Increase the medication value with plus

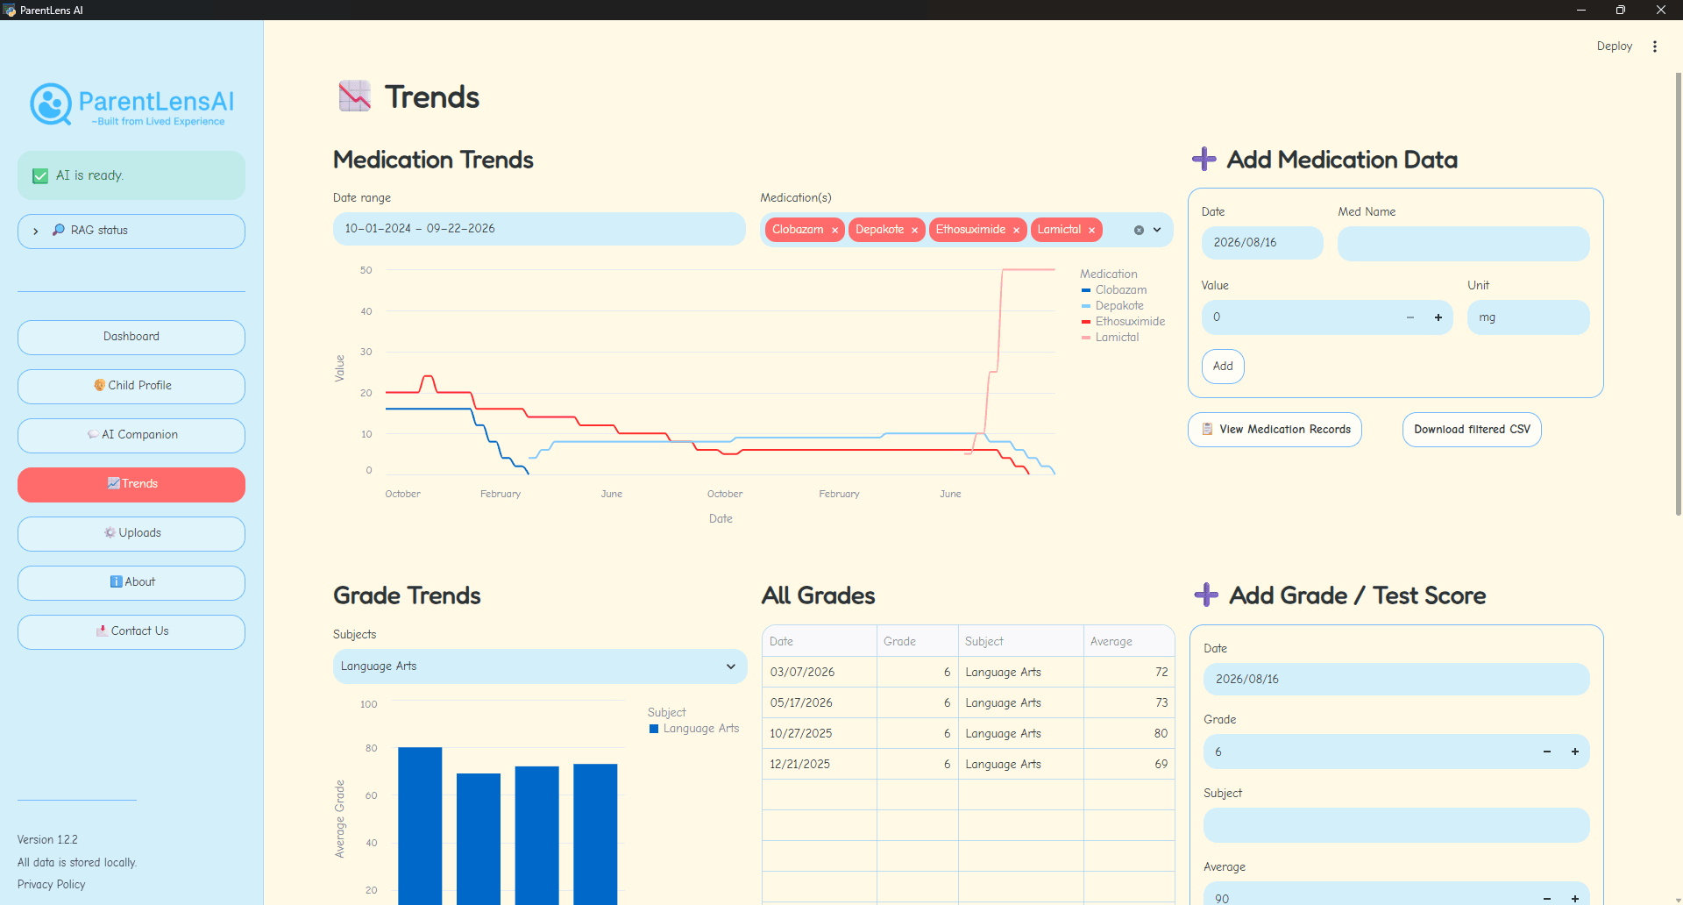point(1438,317)
